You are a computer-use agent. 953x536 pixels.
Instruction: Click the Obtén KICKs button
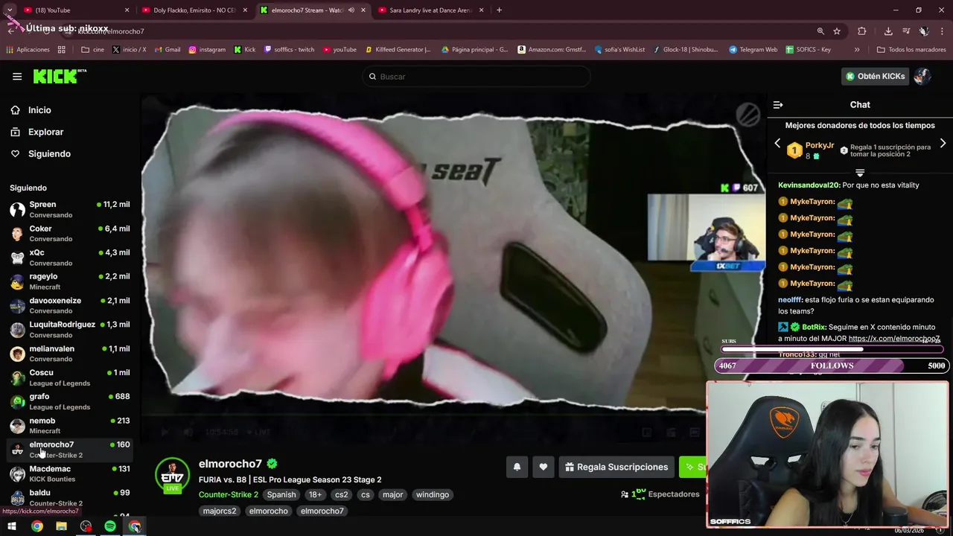(x=876, y=76)
